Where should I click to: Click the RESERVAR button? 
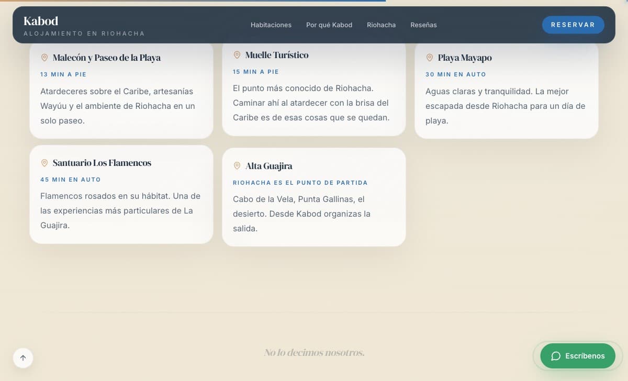point(573,25)
